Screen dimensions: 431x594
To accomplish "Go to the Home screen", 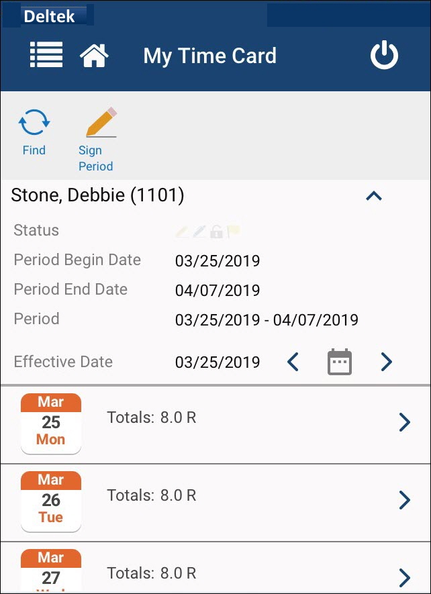I will (94, 56).
